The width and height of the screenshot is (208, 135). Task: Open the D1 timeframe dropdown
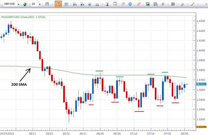(x=40, y=4)
